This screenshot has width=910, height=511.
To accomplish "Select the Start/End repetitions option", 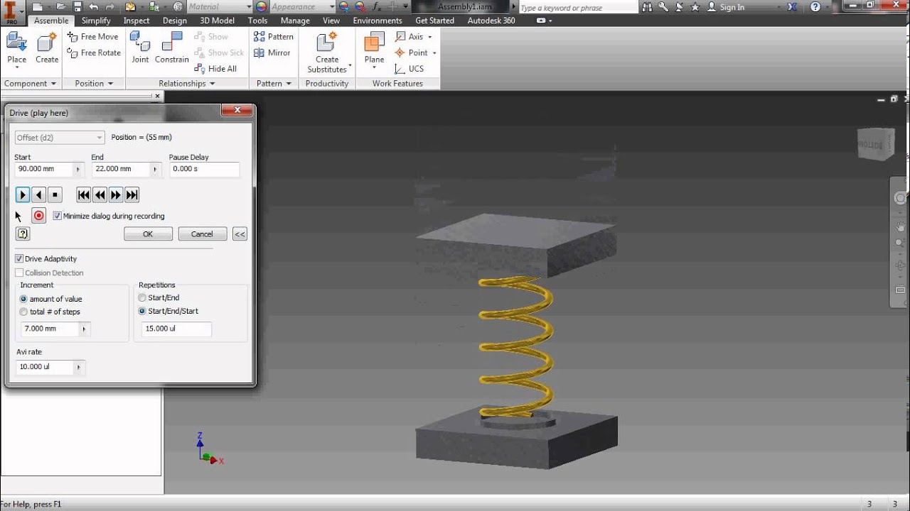I will coord(142,297).
